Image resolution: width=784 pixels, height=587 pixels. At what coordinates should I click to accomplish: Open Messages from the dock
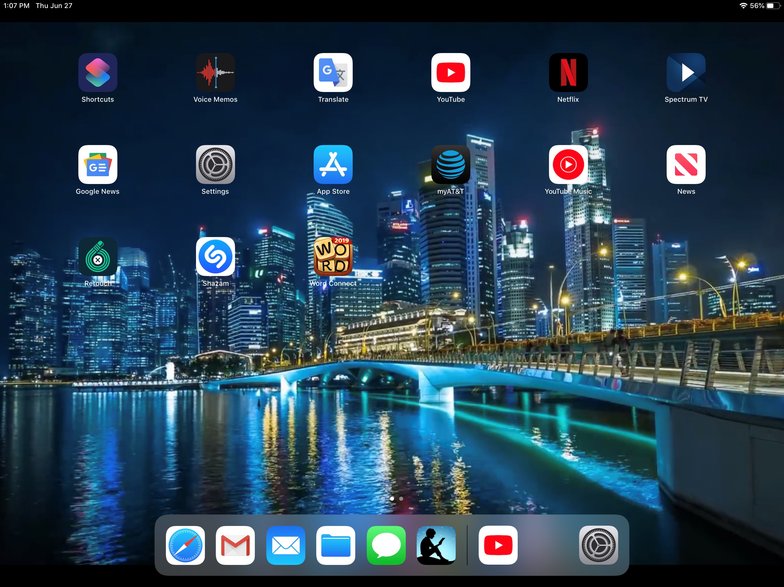pyautogui.click(x=386, y=545)
